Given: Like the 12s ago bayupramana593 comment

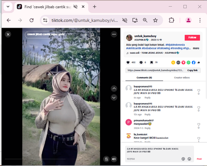Looking at the screenshot, I should (199, 107).
